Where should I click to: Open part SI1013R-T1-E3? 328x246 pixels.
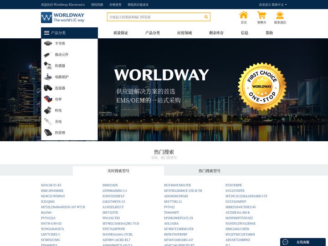(x=51, y=185)
